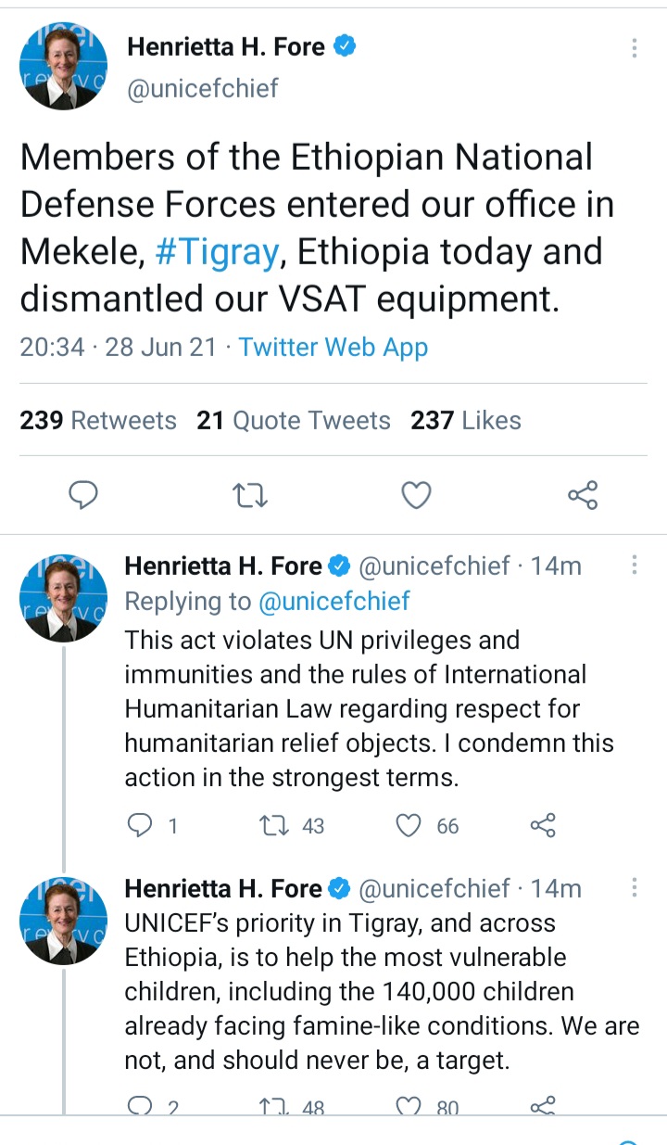Image resolution: width=667 pixels, height=1145 pixels.
Task: Open the 'Replying to @unicefchief' mention link
Action: click(333, 601)
